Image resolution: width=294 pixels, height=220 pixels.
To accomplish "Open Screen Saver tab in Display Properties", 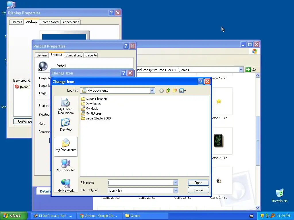I will click(50, 22).
